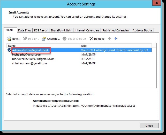This screenshot has height=135, width=166.
Task: Switch to the Email tab
Action: click(10, 30)
